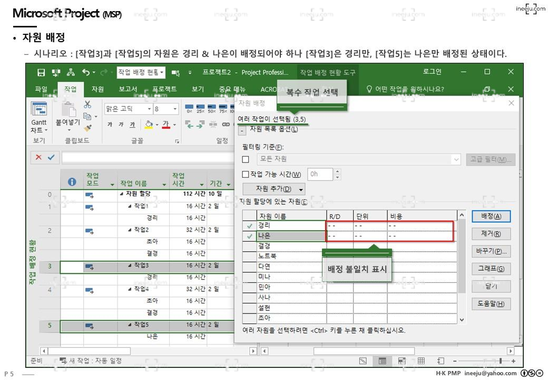Toggle the check mark beside 경리 resource
This screenshot has width=548, height=380.
click(250, 226)
